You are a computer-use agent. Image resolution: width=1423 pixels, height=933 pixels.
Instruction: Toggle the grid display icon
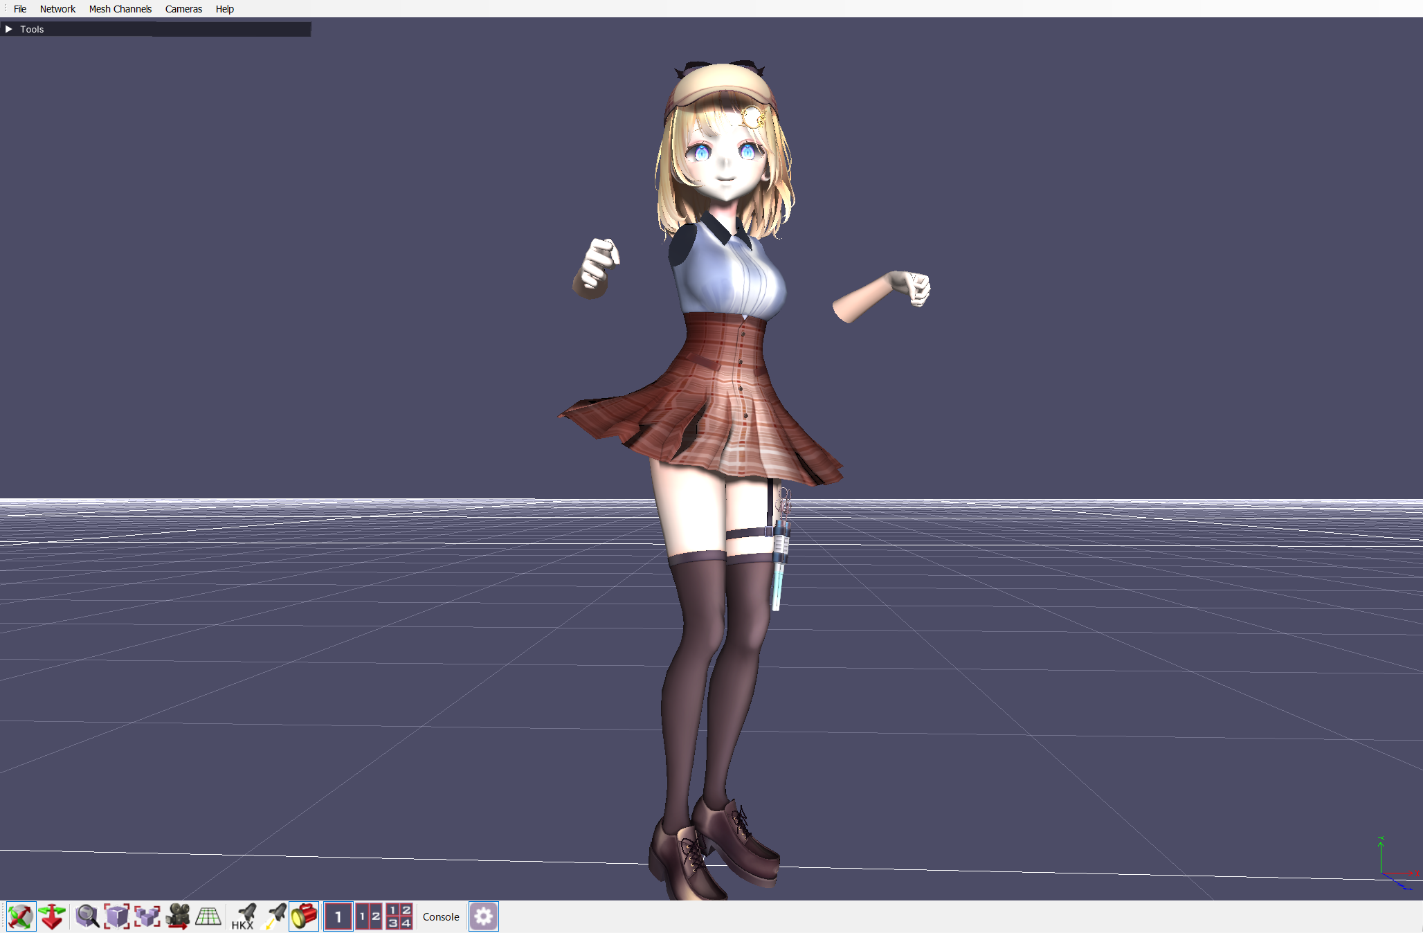coord(208,916)
